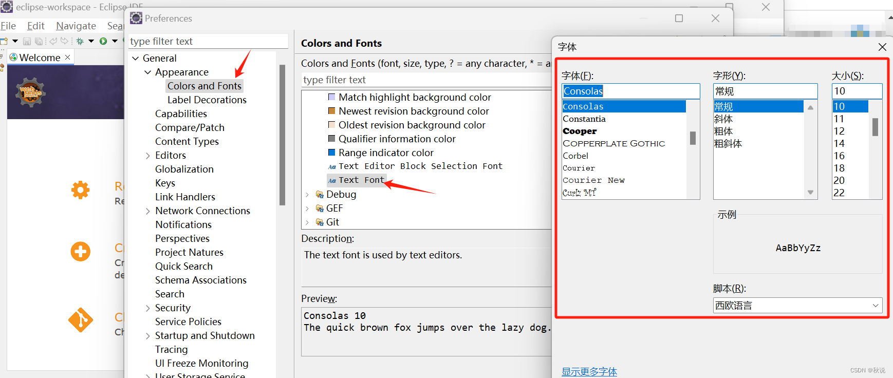Select Perspectives in preferences tree
This screenshot has width=893, height=378.
click(x=182, y=238)
